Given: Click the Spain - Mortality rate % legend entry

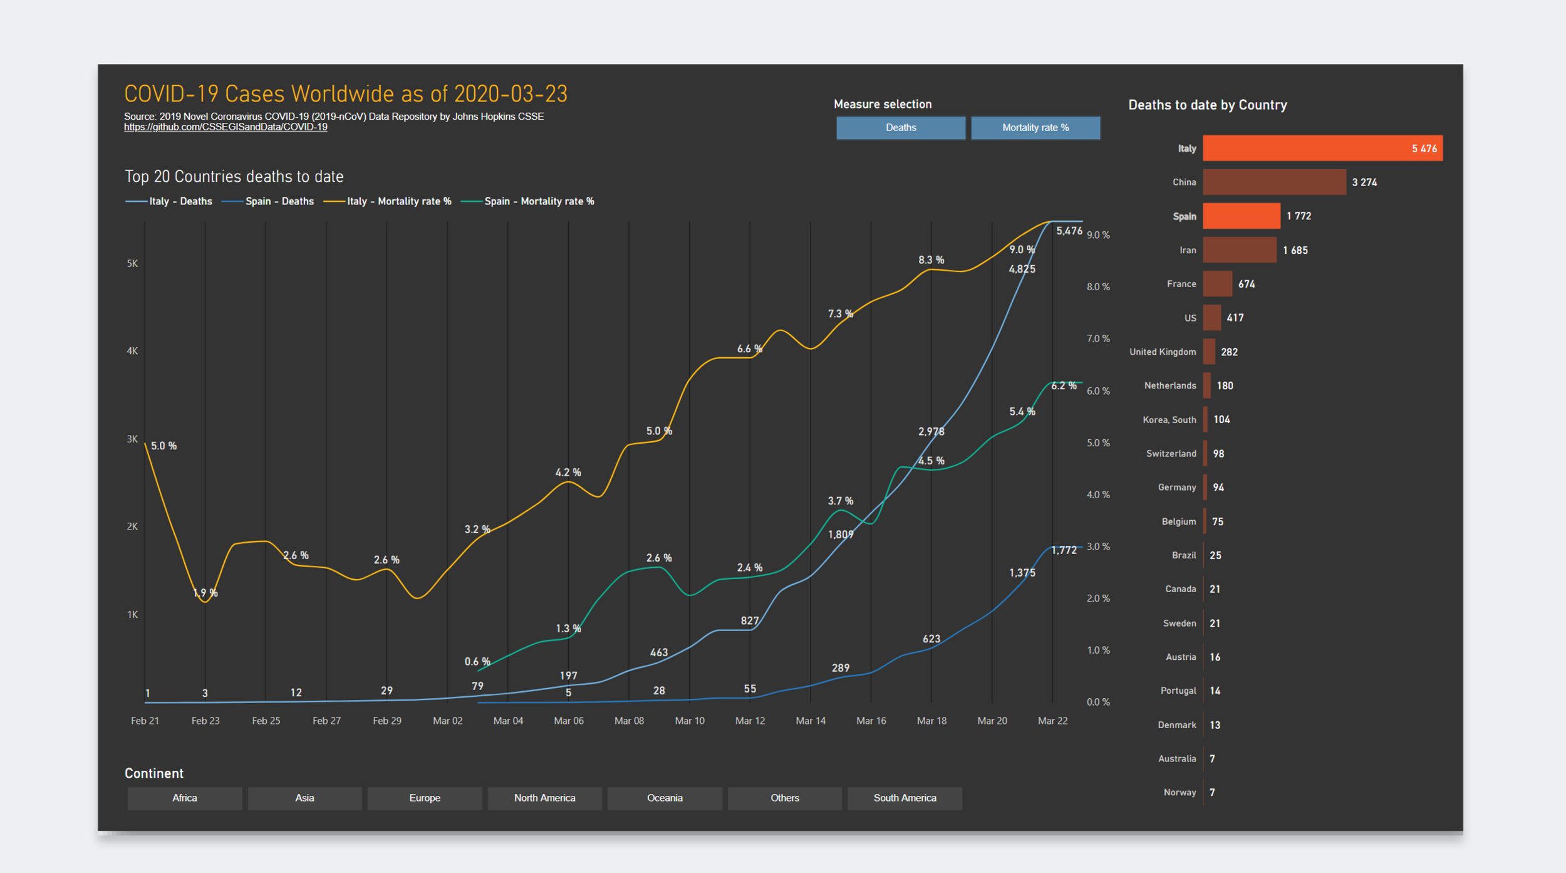Looking at the screenshot, I should pos(539,201).
